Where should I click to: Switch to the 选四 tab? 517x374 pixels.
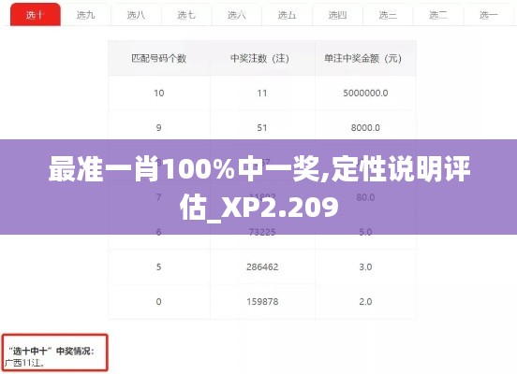[337, 14]
